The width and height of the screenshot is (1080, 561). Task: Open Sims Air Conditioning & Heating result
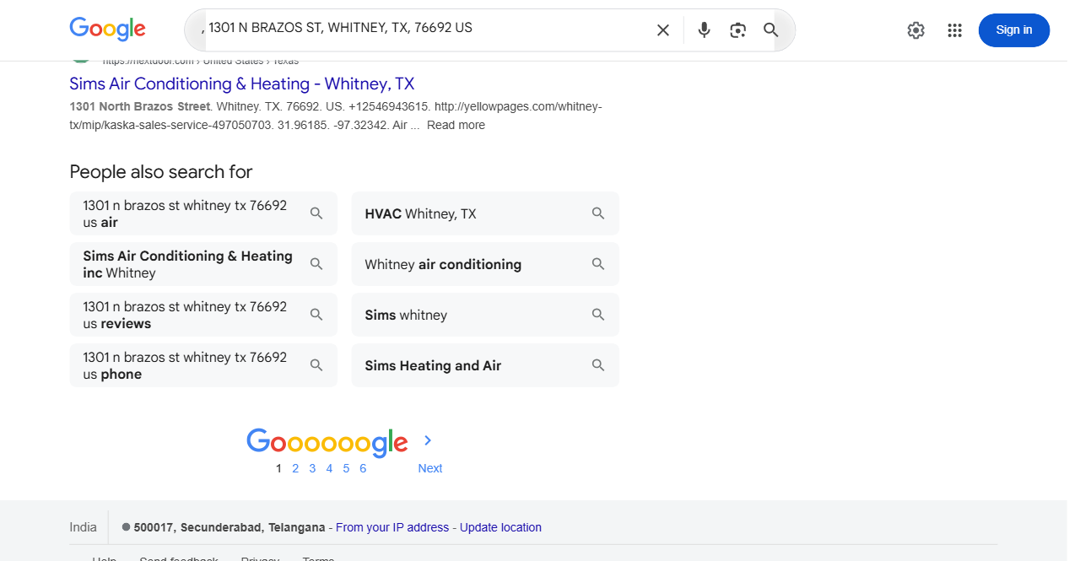click(x=242, y=84)
